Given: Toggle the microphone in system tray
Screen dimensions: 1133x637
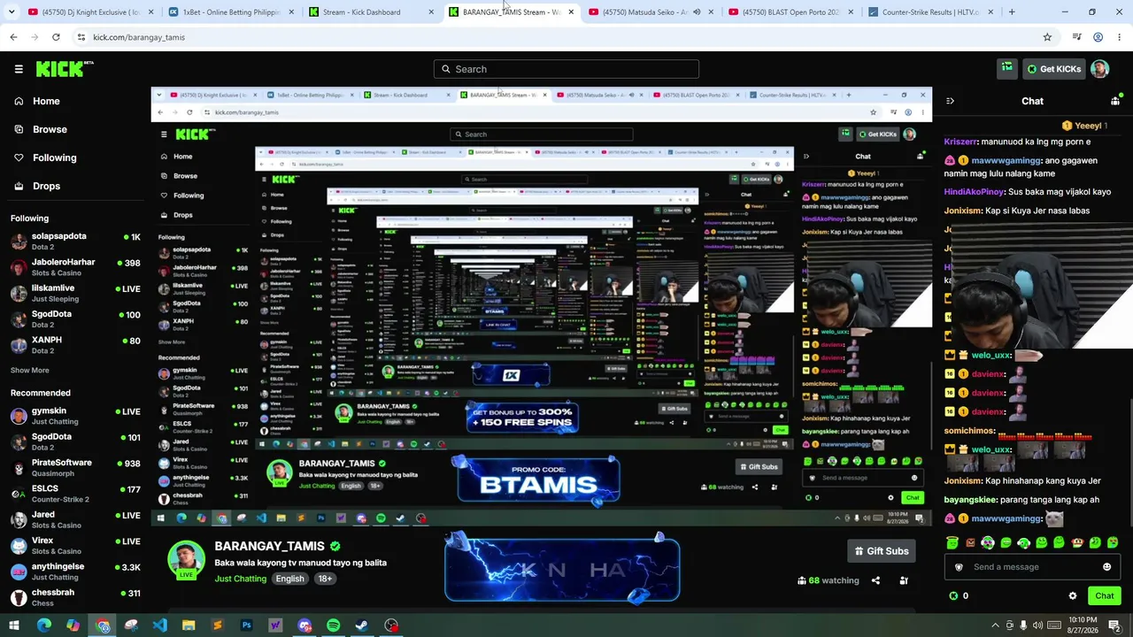Looking at the screenshot, I should [1024, 625].
